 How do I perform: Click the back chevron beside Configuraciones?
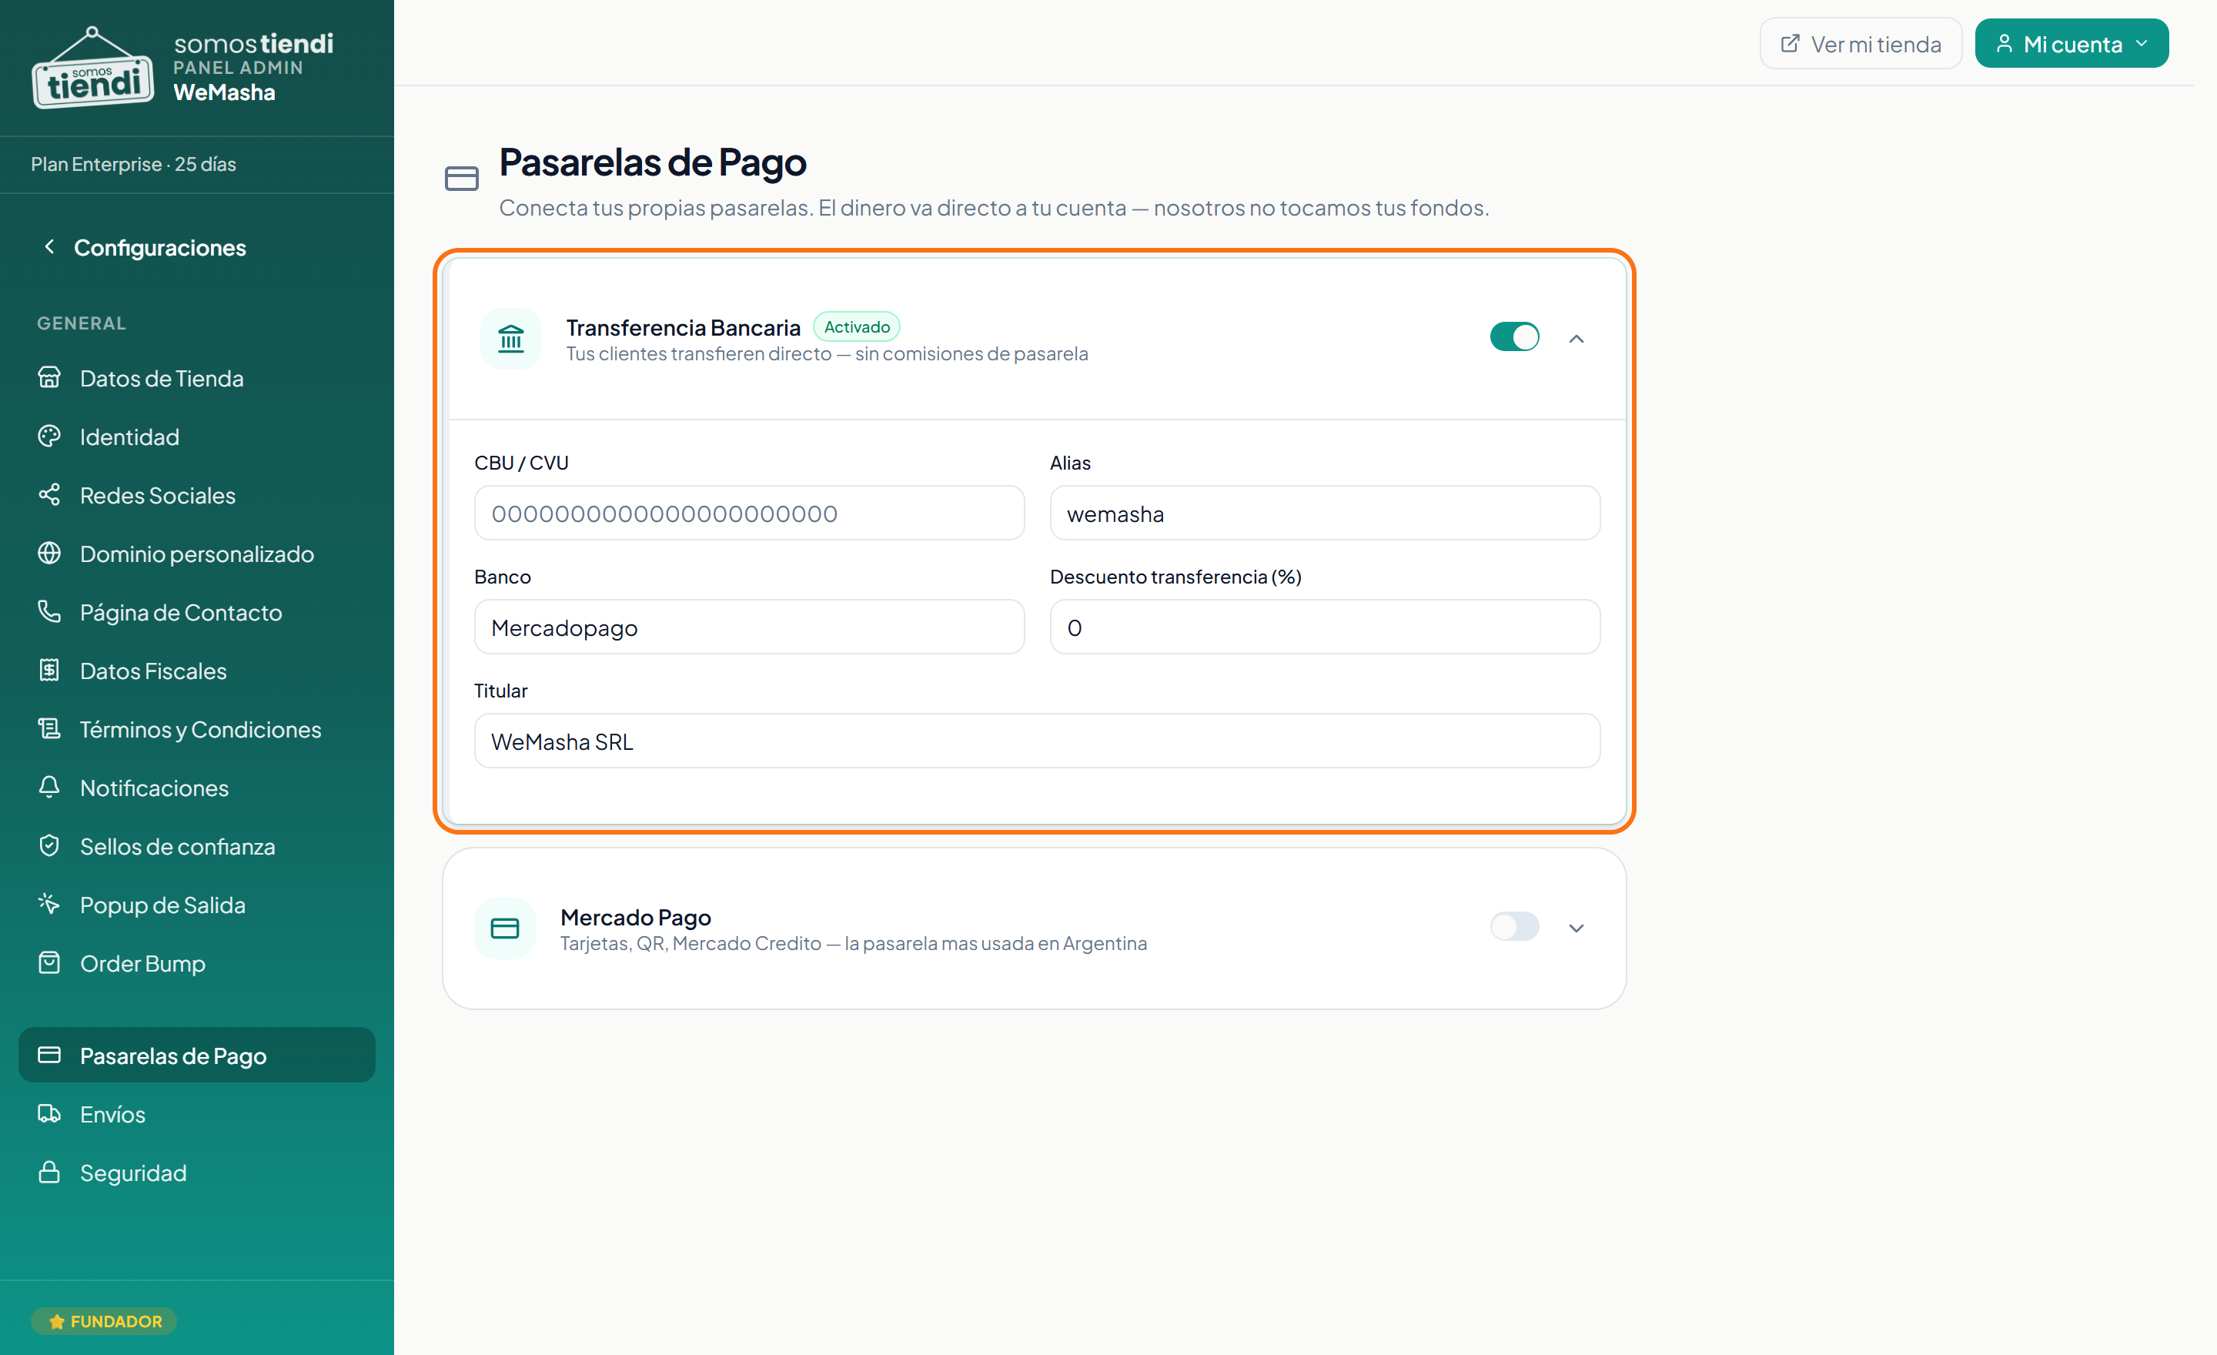49,246
